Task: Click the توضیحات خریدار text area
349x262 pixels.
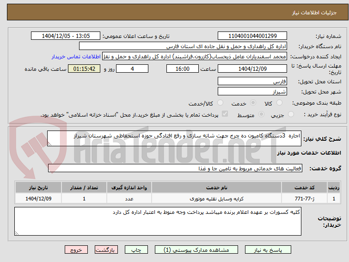Action: click(x=158, y=221)
